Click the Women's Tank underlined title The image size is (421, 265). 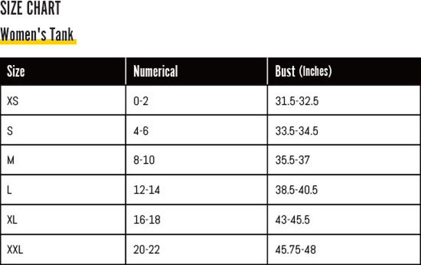click(37, 34)
